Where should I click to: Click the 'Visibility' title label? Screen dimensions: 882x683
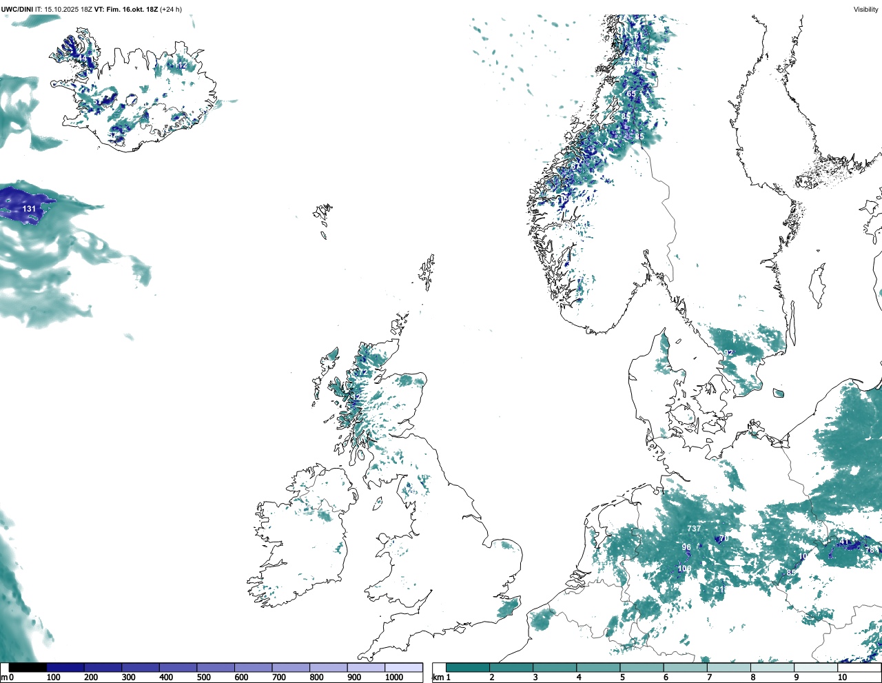[865, 9]
